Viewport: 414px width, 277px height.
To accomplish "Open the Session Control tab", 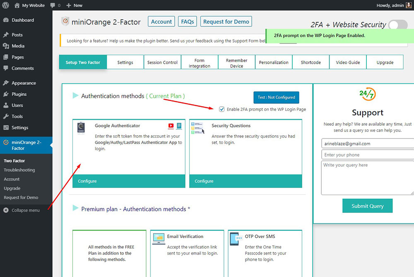I will pyautogui.click(x=162, y=62).
